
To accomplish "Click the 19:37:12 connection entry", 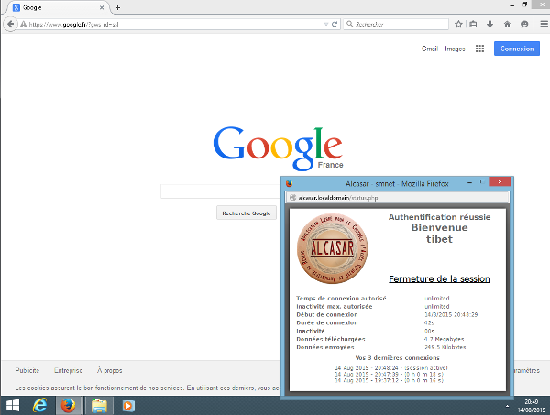I will tap(389, 380).
